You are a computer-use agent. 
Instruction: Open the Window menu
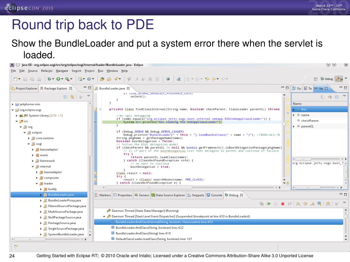point(112,71)
